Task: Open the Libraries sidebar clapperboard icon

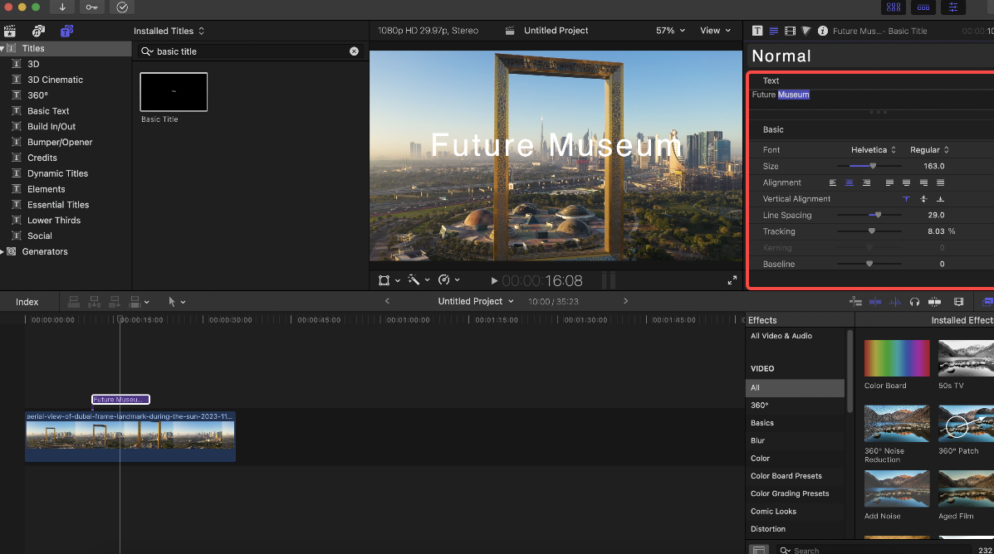Action: tap(10, 31)
